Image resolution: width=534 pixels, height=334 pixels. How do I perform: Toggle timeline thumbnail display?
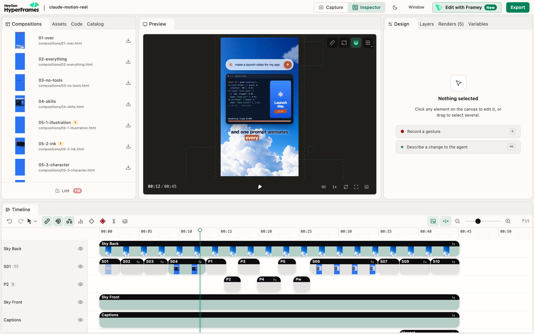pyautogui.click(x=433, y=221)
